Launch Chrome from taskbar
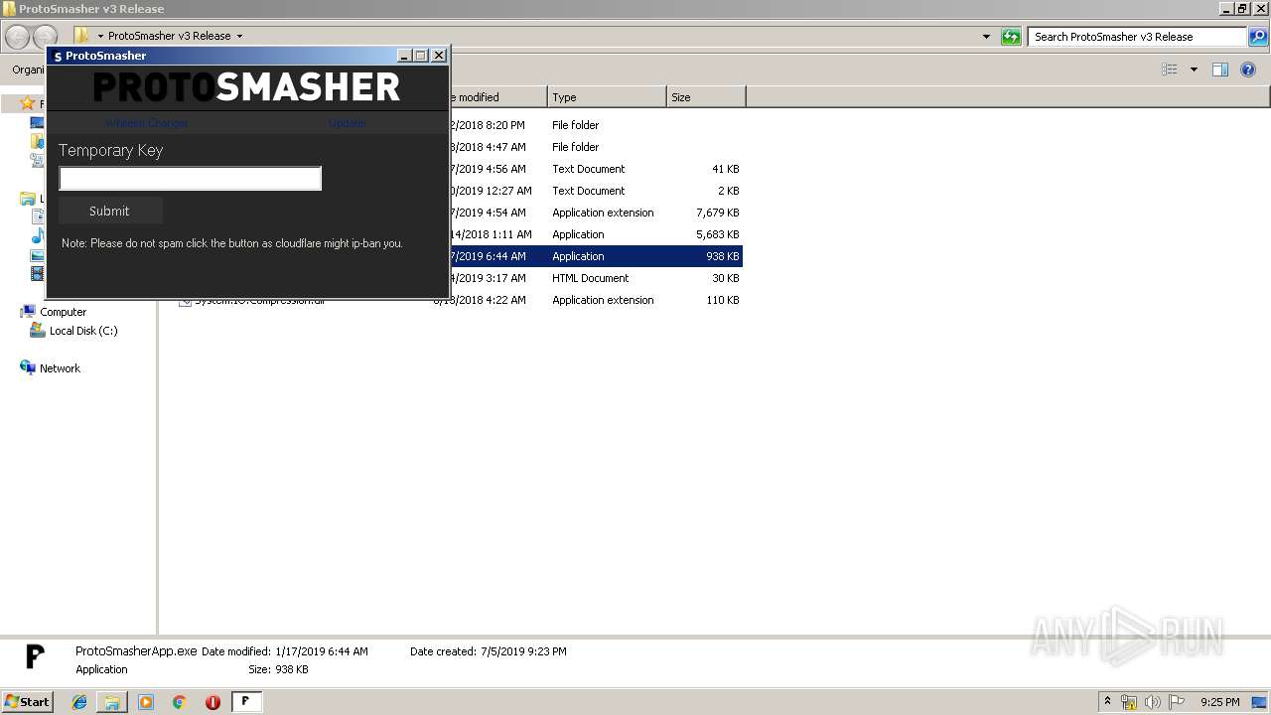The width and height of the screenshot is (1271, 715). pos(179,702)
